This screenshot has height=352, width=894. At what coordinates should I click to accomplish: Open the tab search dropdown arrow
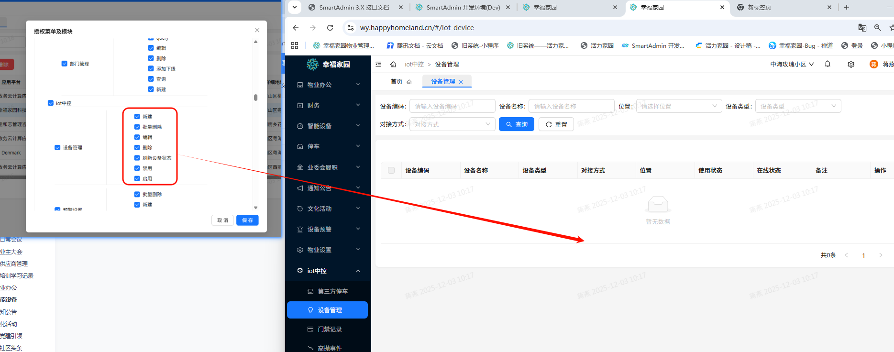[295, 7]
